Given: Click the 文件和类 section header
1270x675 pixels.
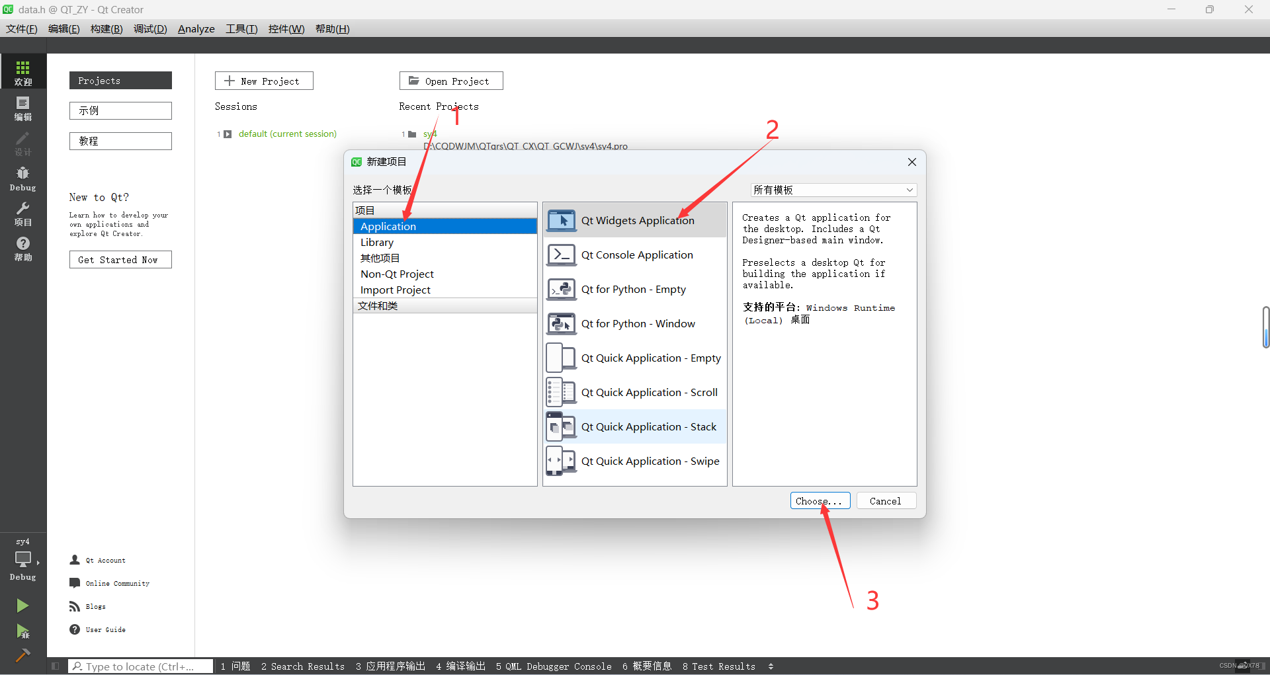Looking at the screenshot, I should [x=445, y=305].
